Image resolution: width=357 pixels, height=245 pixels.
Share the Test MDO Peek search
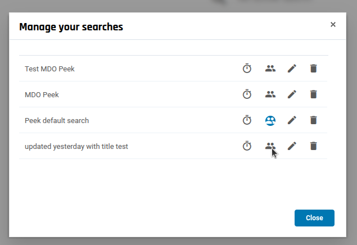tap(270, 69)
